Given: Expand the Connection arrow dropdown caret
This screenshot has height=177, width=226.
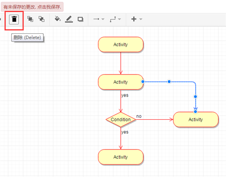Looking at the screenshot, I should point(103,19).
